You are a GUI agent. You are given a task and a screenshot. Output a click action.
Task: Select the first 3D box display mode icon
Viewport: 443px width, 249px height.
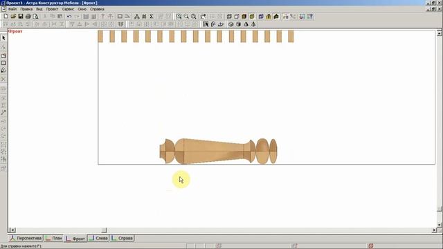click(229, 17)
